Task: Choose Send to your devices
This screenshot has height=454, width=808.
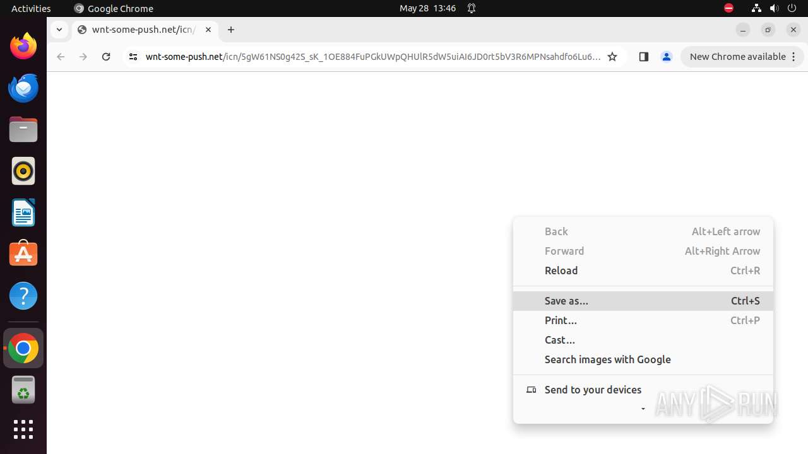Action: [x=643, y=390]
